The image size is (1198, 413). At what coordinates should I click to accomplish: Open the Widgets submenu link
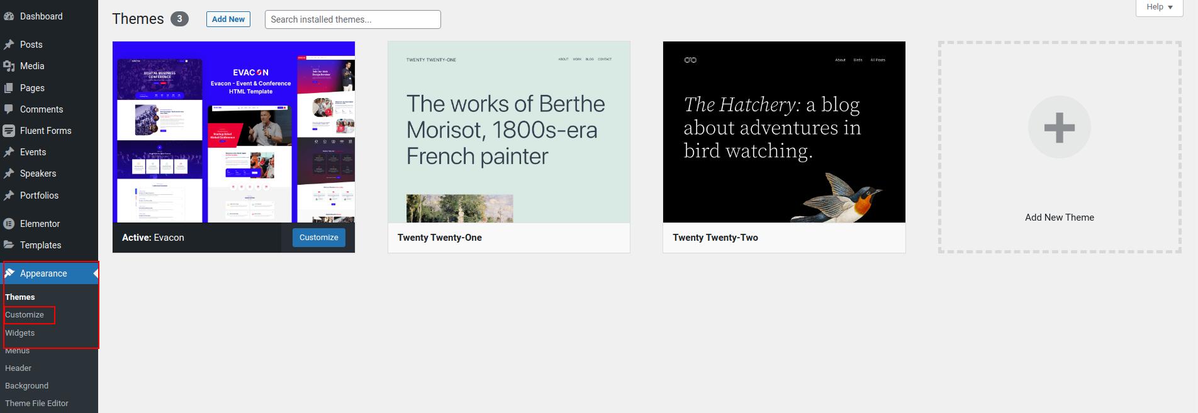tap(20, 333)
